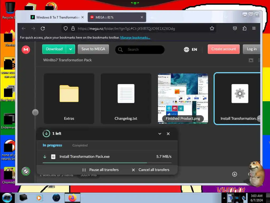Open the Windows Start button
This screenshot has width=270, height=203.
[7, 198]
